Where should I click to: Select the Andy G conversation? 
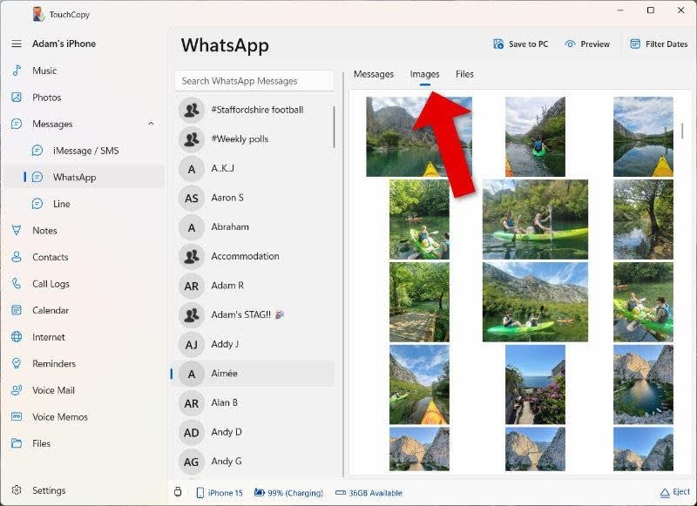pyautogui.click(x=254, y=462)
